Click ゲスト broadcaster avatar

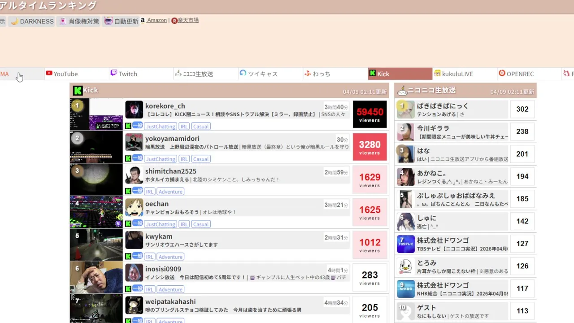pos(405,311)
